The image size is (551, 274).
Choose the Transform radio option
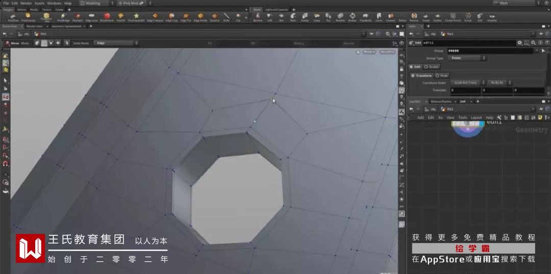tap(422, 75)
